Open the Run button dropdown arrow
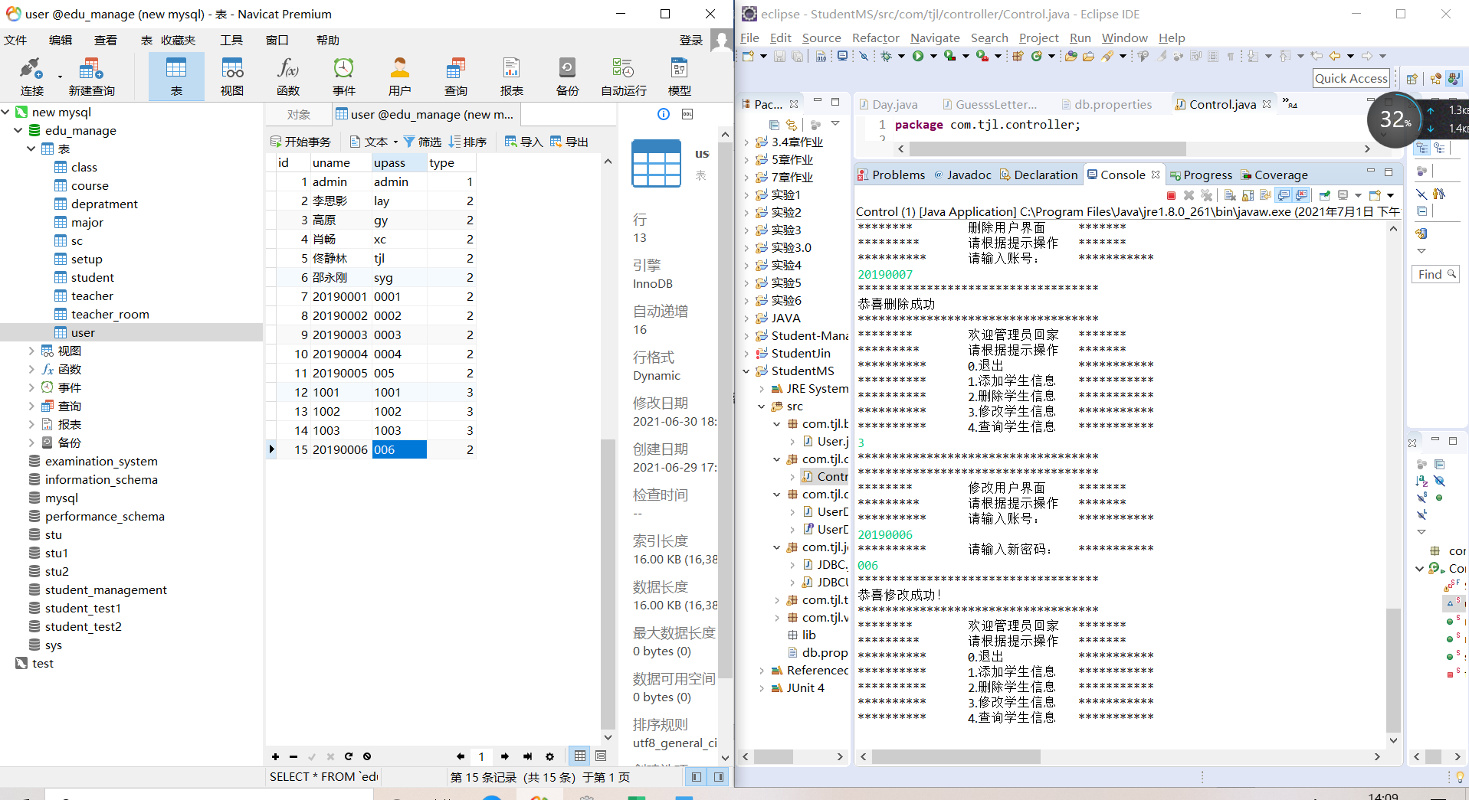Viewport: 1469px width, 800px height. [x=933, y=56]
